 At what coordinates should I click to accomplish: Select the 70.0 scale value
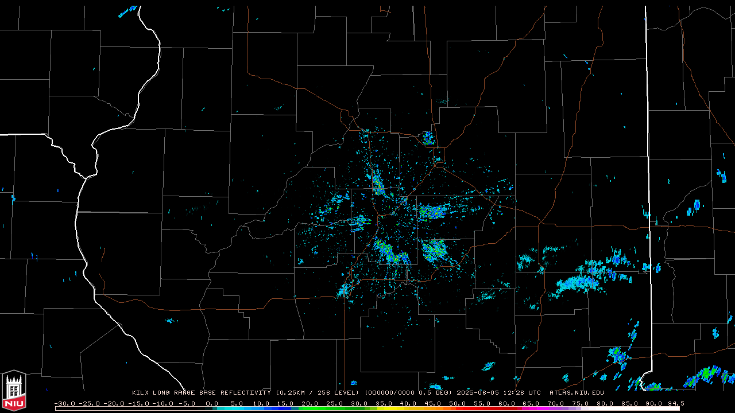556,403
